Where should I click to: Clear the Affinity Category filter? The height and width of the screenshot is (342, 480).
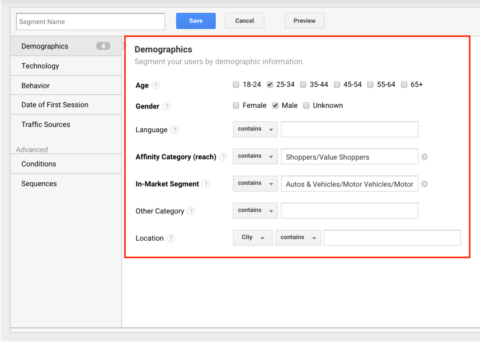(x=424, y=157)
